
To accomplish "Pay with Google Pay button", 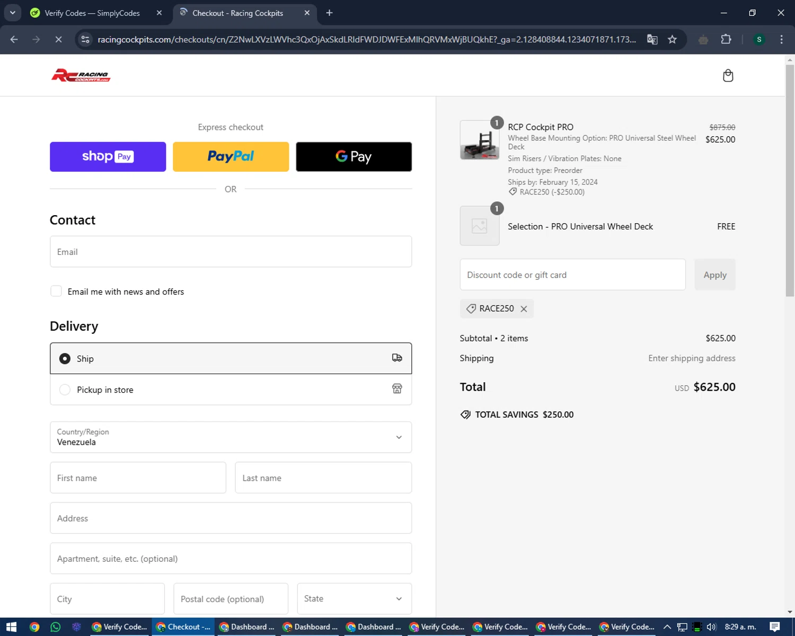I will pyautogui.click(x=354, y=156).
